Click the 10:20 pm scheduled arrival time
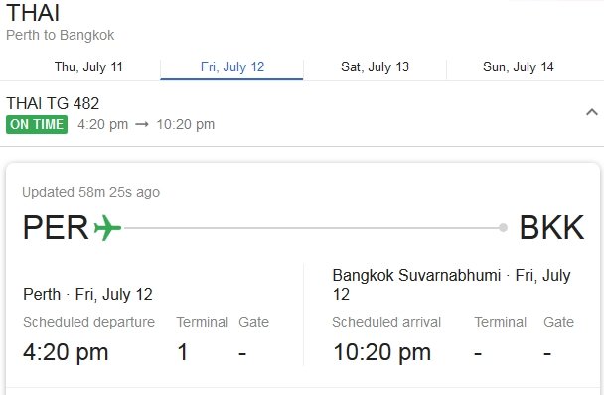The width and height of the screenshot is (604, 395). point(381,352)
